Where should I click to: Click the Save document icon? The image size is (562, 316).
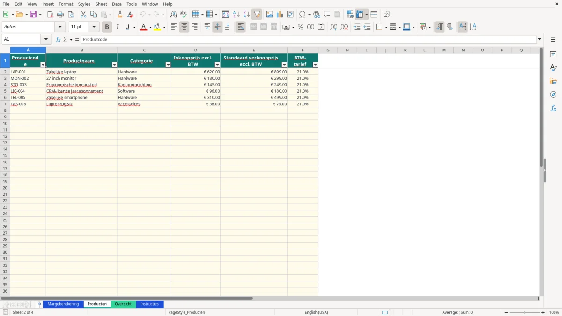pyautogui.click(x=33, y=15)
